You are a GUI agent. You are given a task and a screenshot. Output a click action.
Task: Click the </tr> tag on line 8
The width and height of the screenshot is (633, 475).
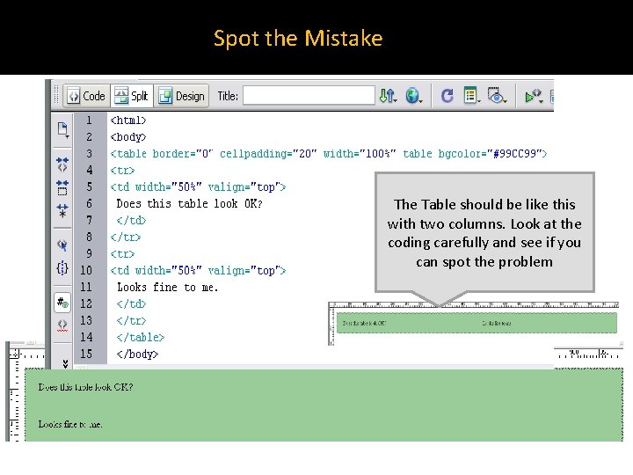pos(126,237)
